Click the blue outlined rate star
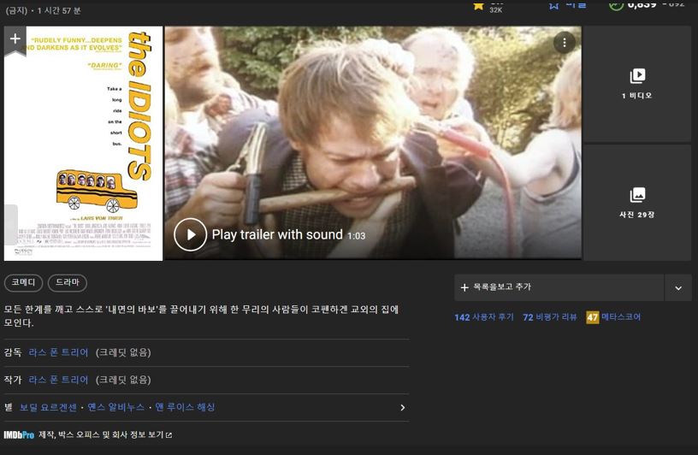The image size is (698, 455). (553, 4)
